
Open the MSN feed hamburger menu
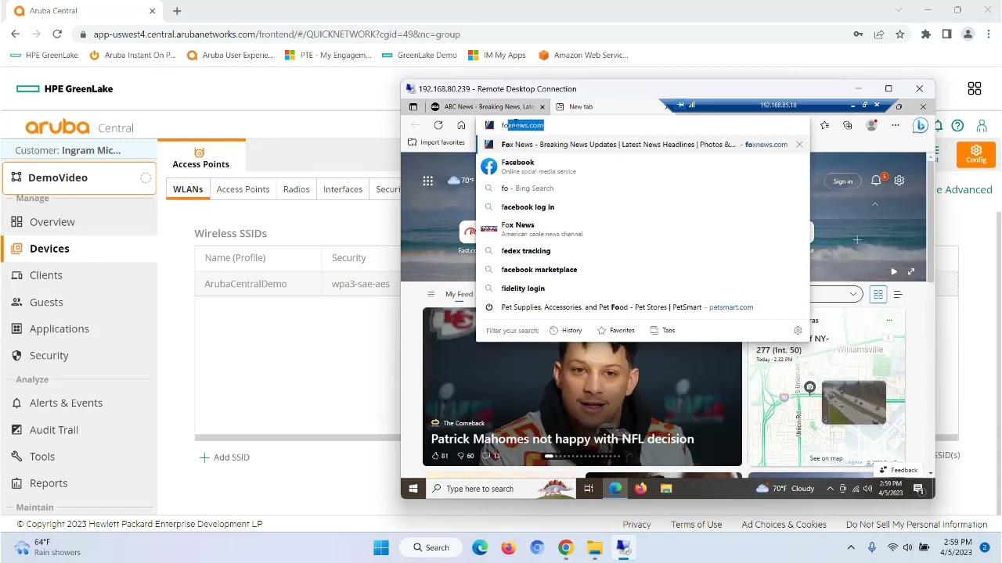click(431, 295)
